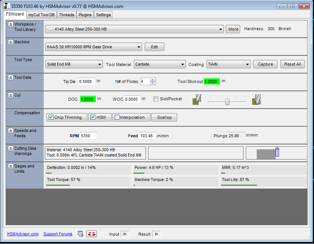
Task: Click the Deflection gauge bar
Action: point(88,169)
